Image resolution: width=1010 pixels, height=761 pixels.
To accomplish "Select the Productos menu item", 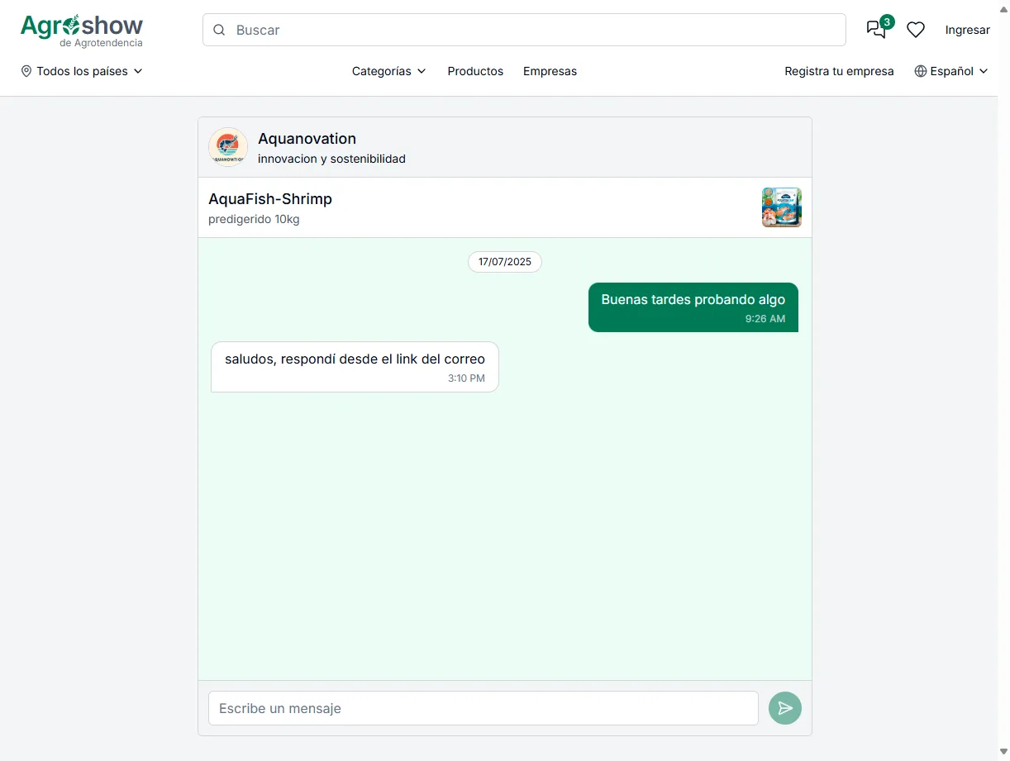I will pos(475,71).
